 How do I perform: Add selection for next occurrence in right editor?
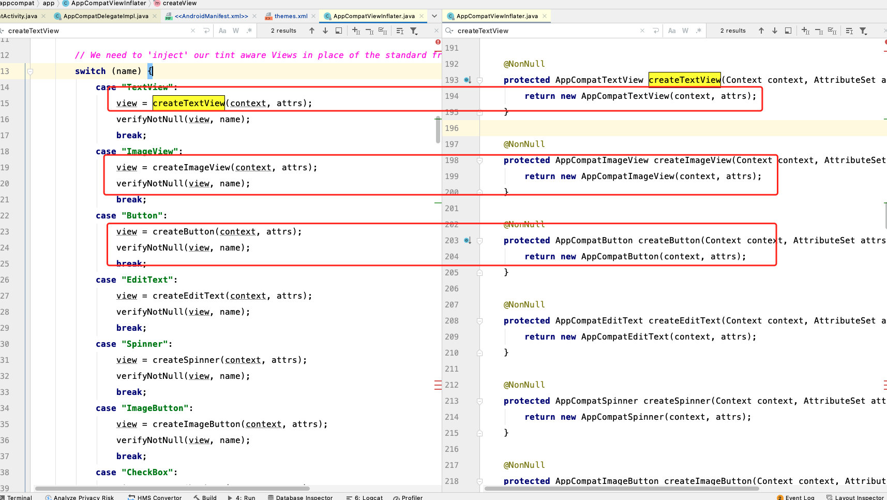coord(806,31)
